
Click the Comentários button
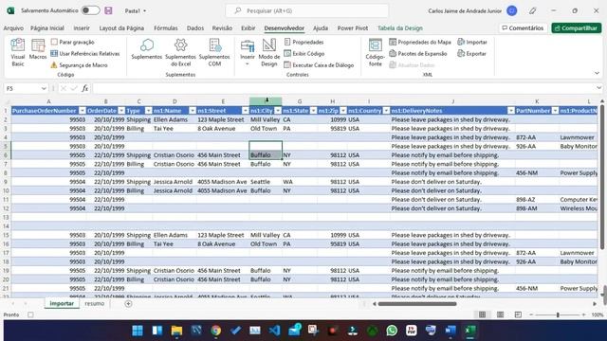pyautogui.click(x=523, y=27)
